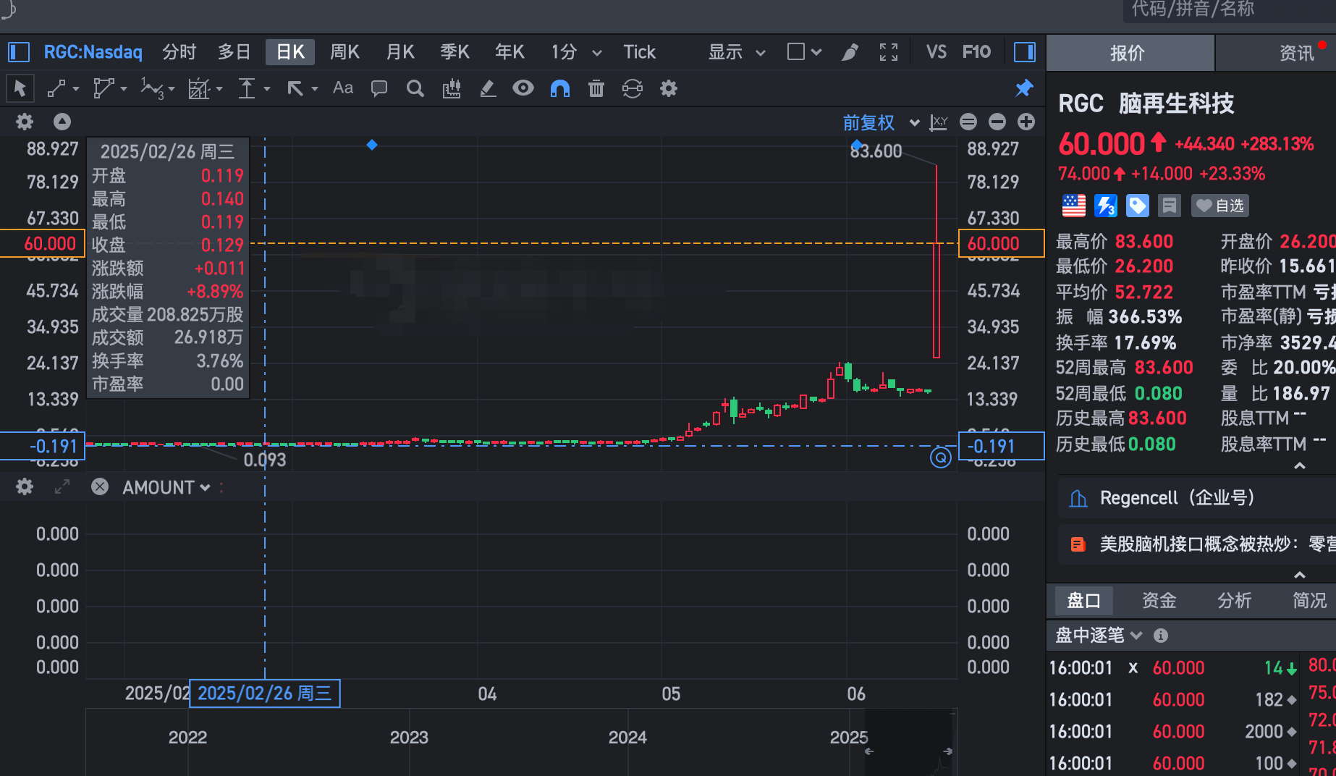Screen dimensions: 1336x776
Task: Add RGC to 自选 watchlist
Action: click(x=1219, y=206)
